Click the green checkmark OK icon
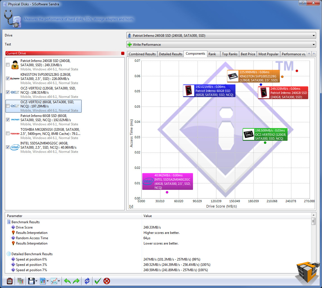 (98, 281)
